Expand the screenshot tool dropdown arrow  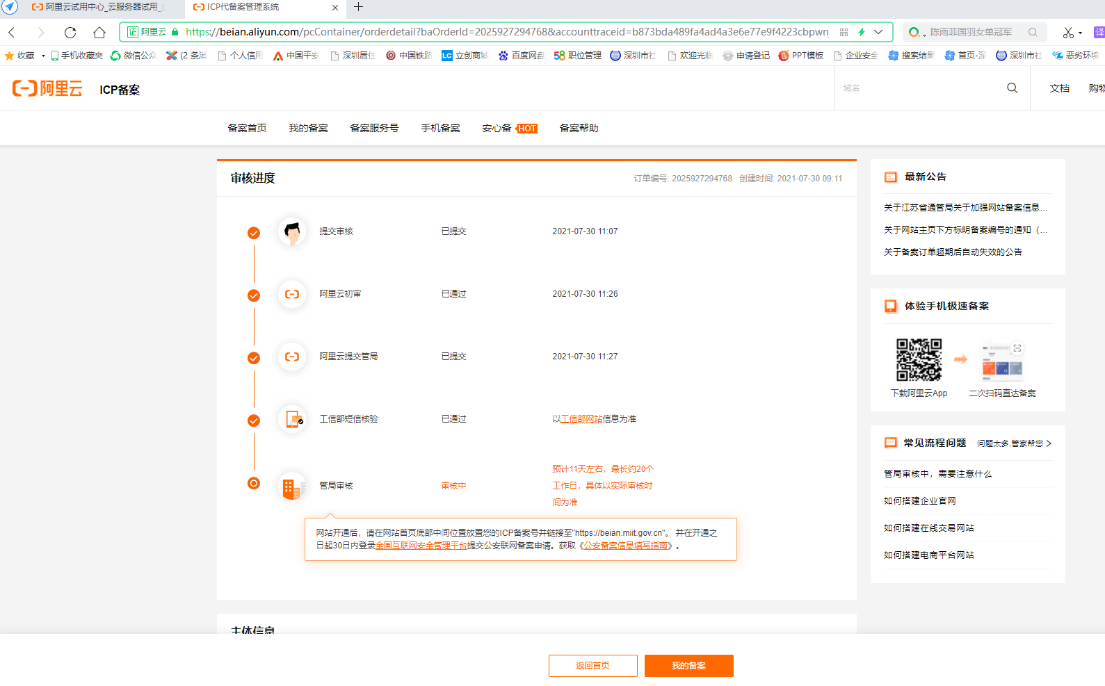click(1080, 33)
